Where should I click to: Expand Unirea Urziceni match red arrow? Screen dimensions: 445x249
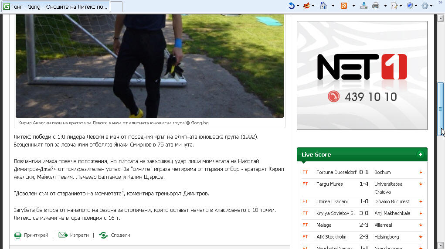[421, 201]
